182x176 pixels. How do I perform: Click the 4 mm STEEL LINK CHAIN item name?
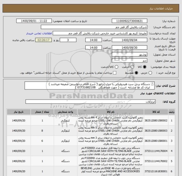coord(111,121)
